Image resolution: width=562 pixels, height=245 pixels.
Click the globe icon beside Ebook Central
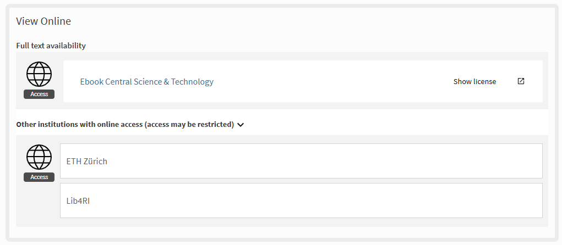pyautogui.click(x=39, y=74)
